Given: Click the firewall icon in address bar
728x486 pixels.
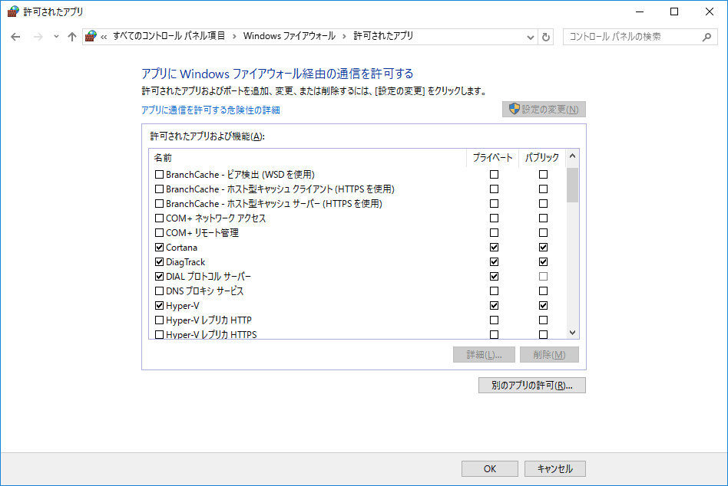Looking at the screenshot, I should [91, 36].
